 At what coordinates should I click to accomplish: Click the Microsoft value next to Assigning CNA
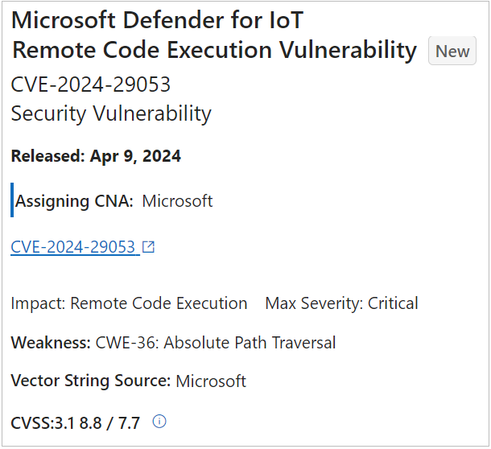tap(177, 200)
